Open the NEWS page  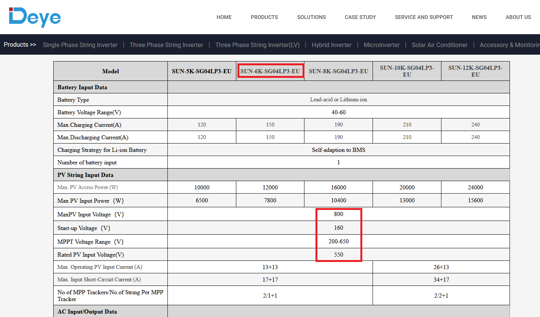click(x=479, y=17)
